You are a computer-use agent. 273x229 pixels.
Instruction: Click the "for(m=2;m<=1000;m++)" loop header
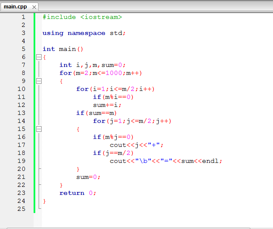tap(101, 73)
